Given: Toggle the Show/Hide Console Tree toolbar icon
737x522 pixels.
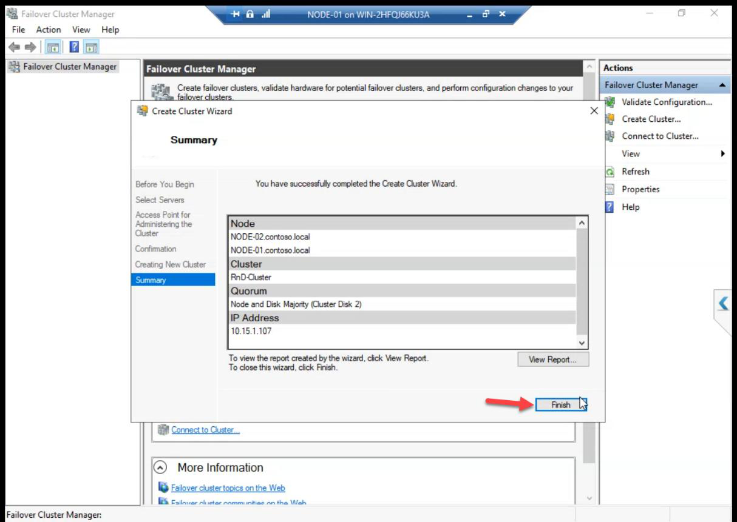Looking at the screenshot, I should click(53, 47).
